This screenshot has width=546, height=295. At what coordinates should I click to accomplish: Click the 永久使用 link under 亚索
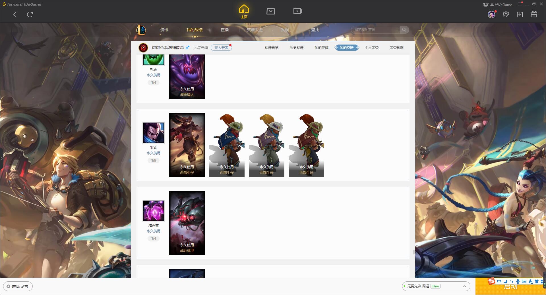[154, 153]
